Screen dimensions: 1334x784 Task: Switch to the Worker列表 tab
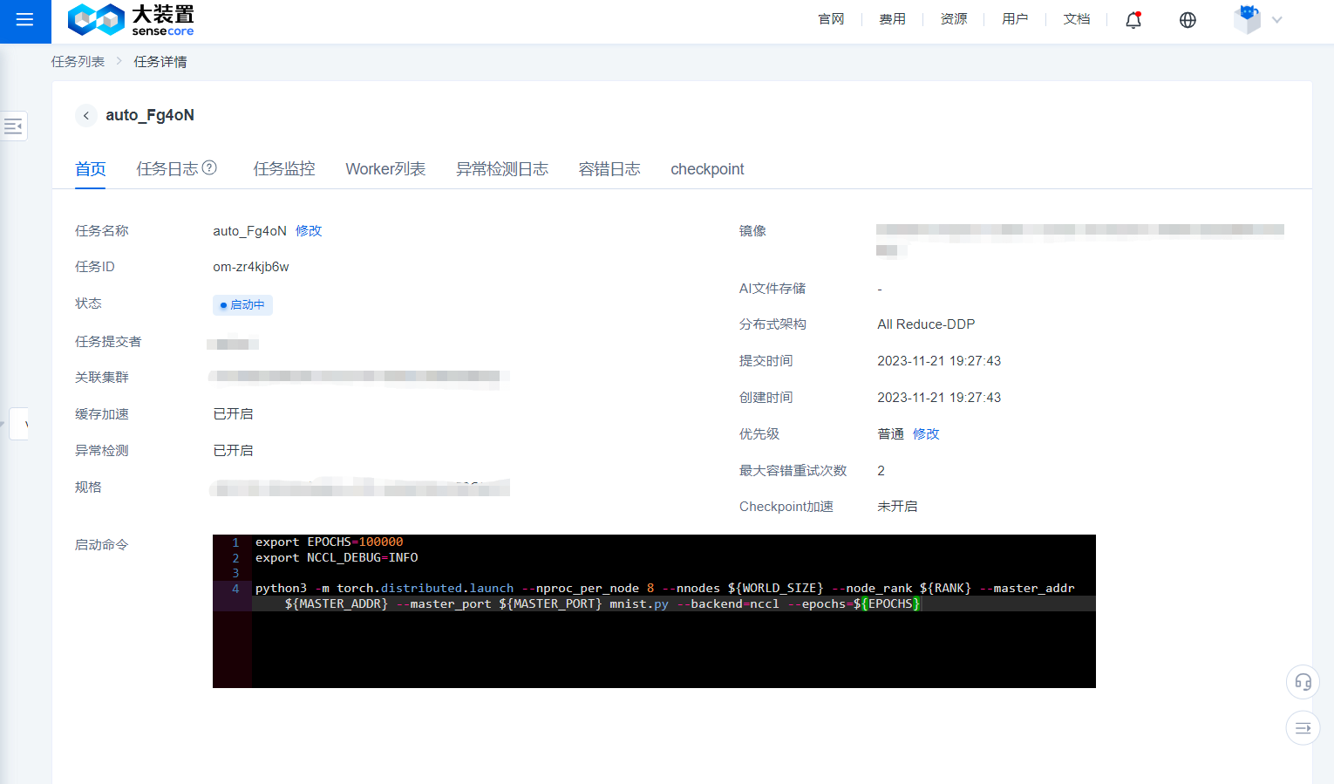point(385,169)
